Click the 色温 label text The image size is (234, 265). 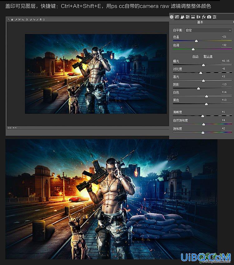tap(176, 37)
